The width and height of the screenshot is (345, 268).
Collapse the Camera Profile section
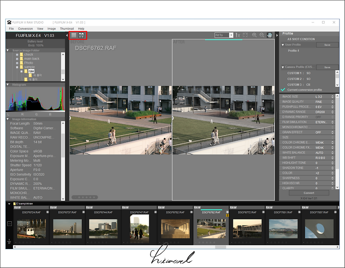[x=283, y=67]
